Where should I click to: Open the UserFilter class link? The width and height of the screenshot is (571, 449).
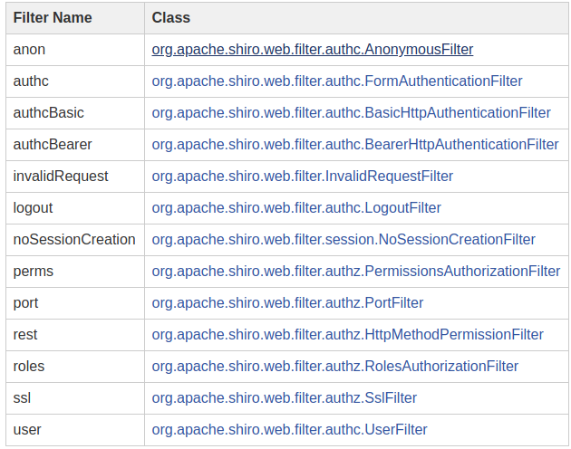[x=289, y=429]
